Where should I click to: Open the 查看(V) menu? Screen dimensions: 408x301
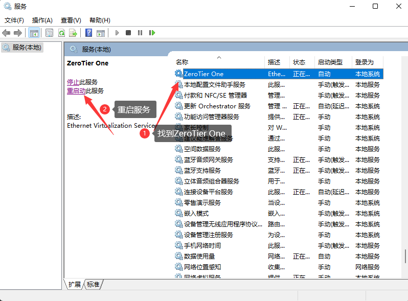point(71,20)
